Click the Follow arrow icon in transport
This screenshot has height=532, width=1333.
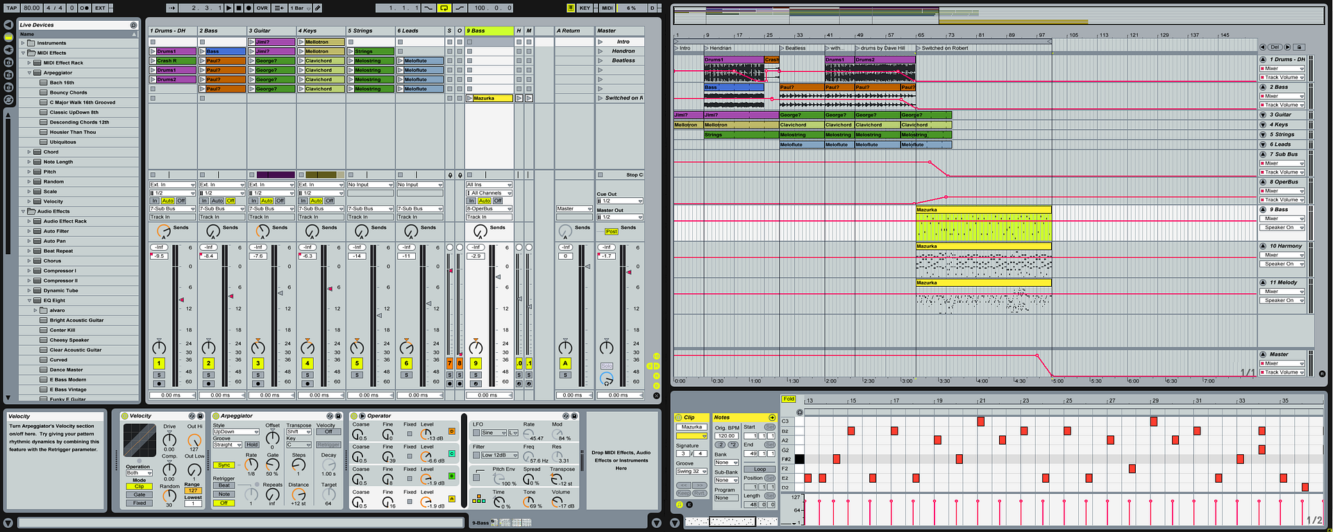point(173,8)
